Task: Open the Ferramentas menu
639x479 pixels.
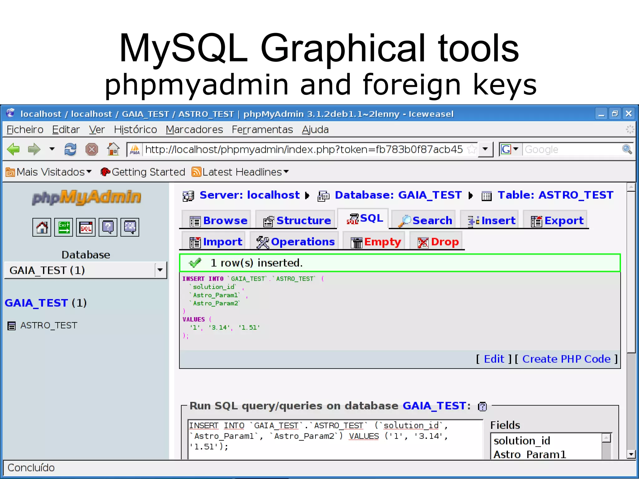Action: point(262,129)
